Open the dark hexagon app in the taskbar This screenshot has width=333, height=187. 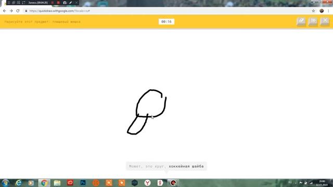click(134, 183)
